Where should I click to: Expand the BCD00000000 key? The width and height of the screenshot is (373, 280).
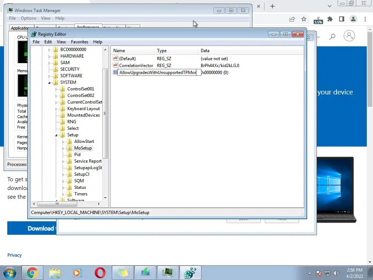pyautogui.click(x=49, y=50)
